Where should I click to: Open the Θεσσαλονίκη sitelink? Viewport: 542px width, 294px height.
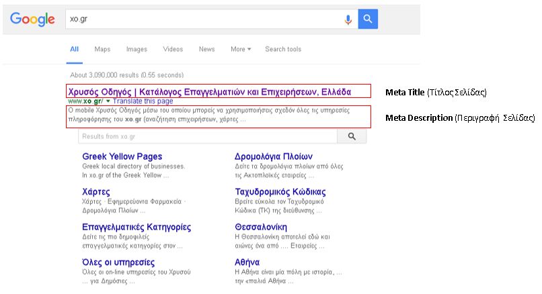(261, 227)
